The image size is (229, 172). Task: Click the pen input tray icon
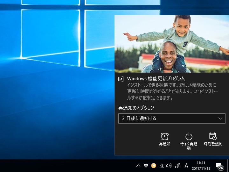pos(177,166)
